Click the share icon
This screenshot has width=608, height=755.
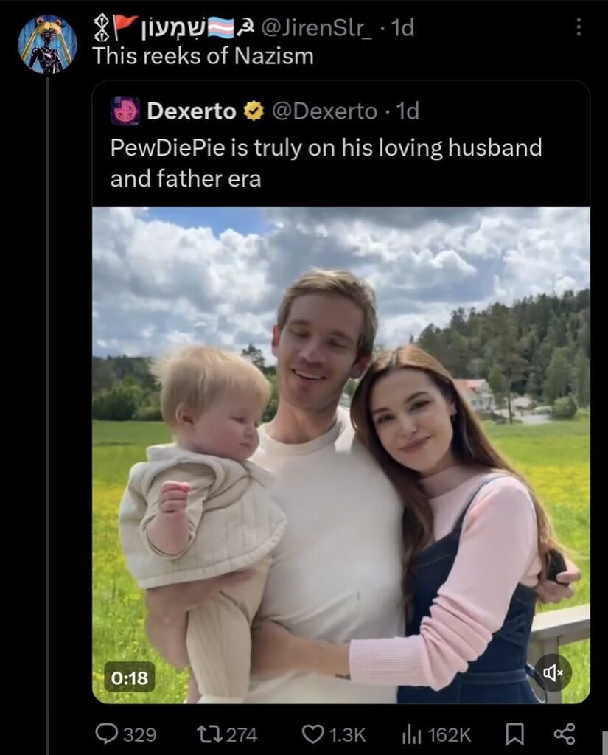click(565, 734)
